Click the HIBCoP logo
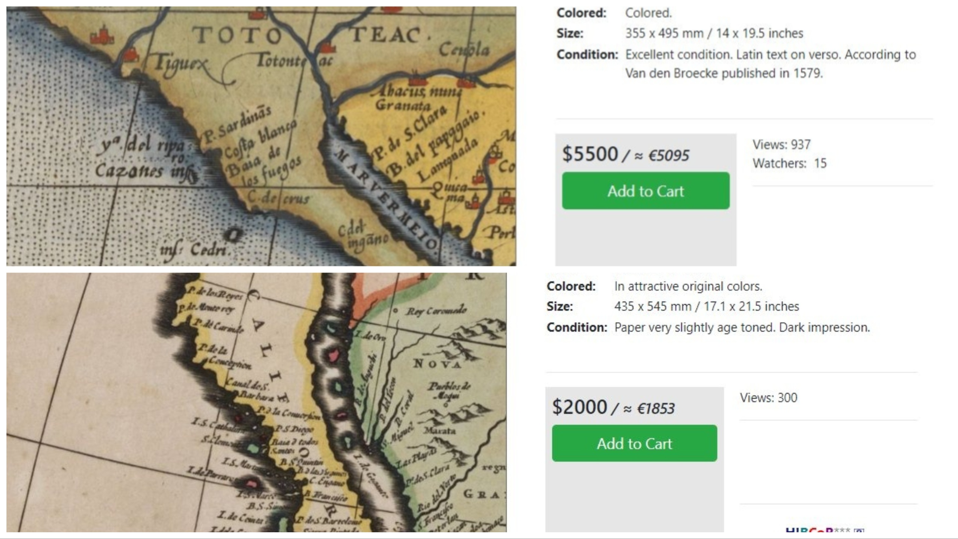The height and width of the screenshot is (539, 958). tap(809, 530)
